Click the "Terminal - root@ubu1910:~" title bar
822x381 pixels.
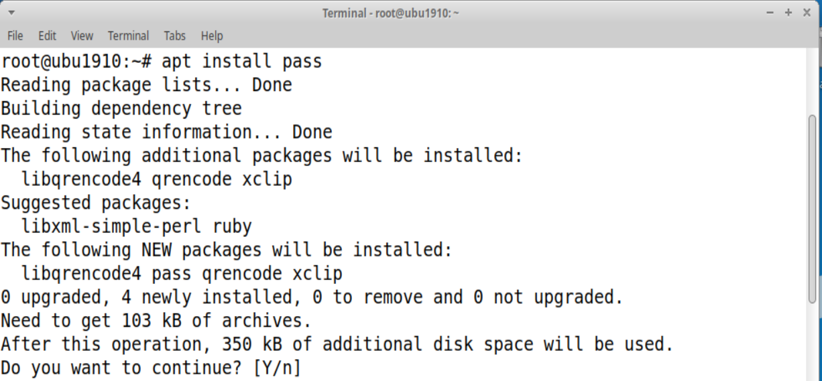390,13
